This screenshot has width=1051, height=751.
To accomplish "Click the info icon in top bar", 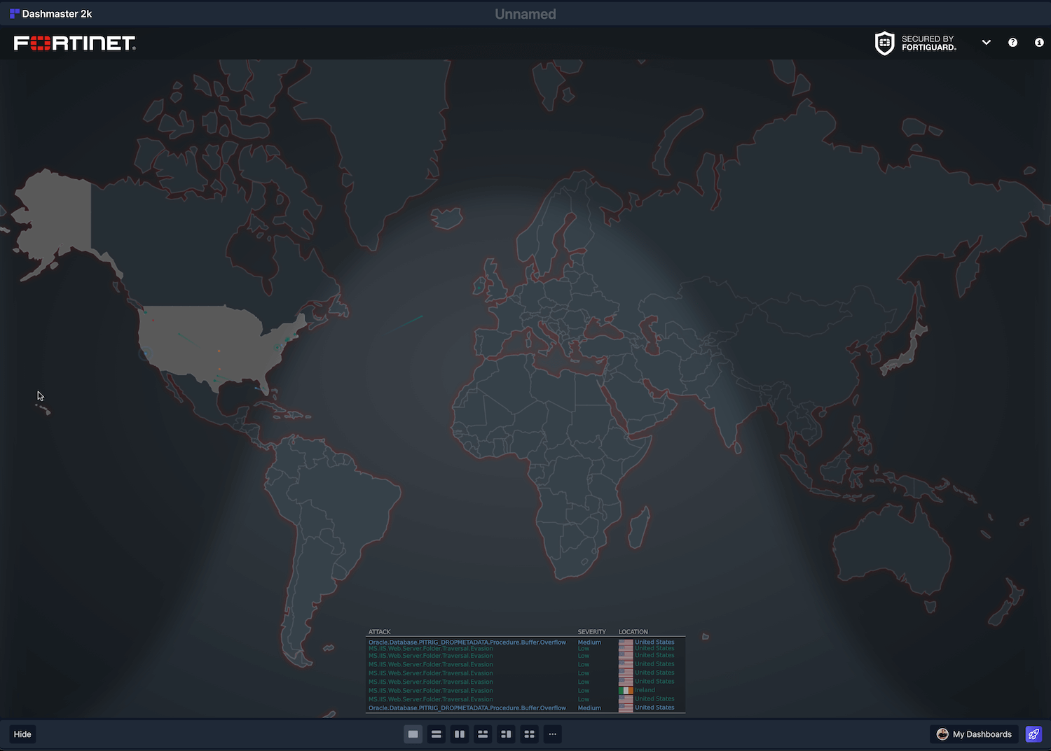I will (x=1039, y=42).
